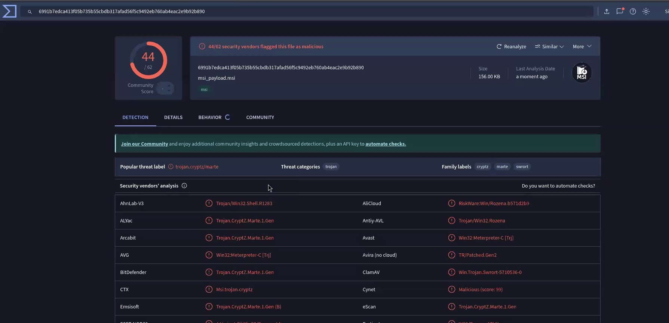The height and width of the screenshot is (323, 669).
Task: Click the alert icon in CTX row
Action: [209, 289]
